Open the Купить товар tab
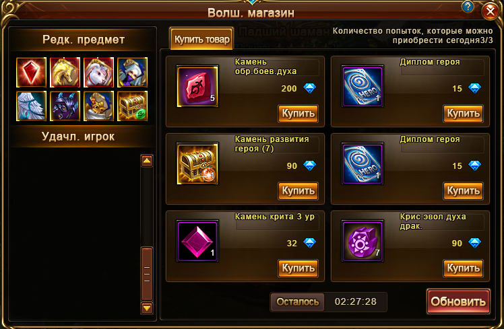The width and height of the screenshot is (504, 329). pyautogui.click(x=202, y=39)
